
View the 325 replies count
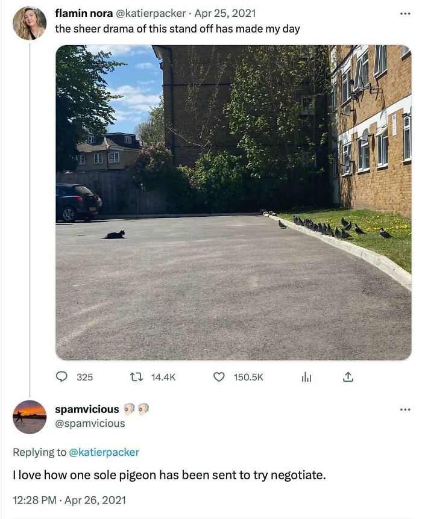pos(85,378)
